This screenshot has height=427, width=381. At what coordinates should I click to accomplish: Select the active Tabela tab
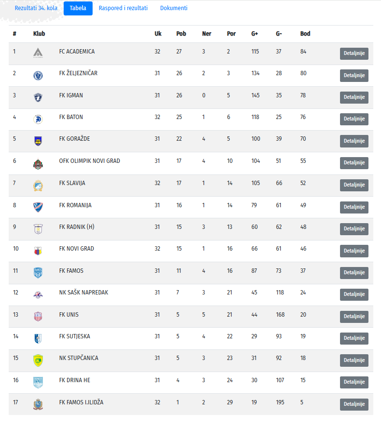tap(78, 8)
